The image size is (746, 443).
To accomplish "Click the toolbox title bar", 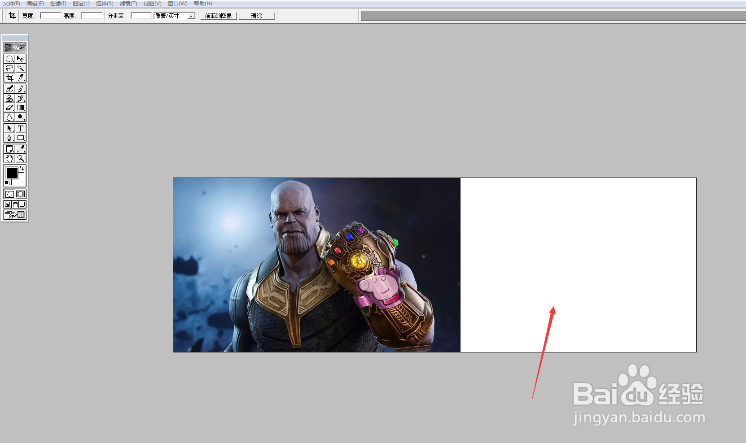I will (15, 38).
